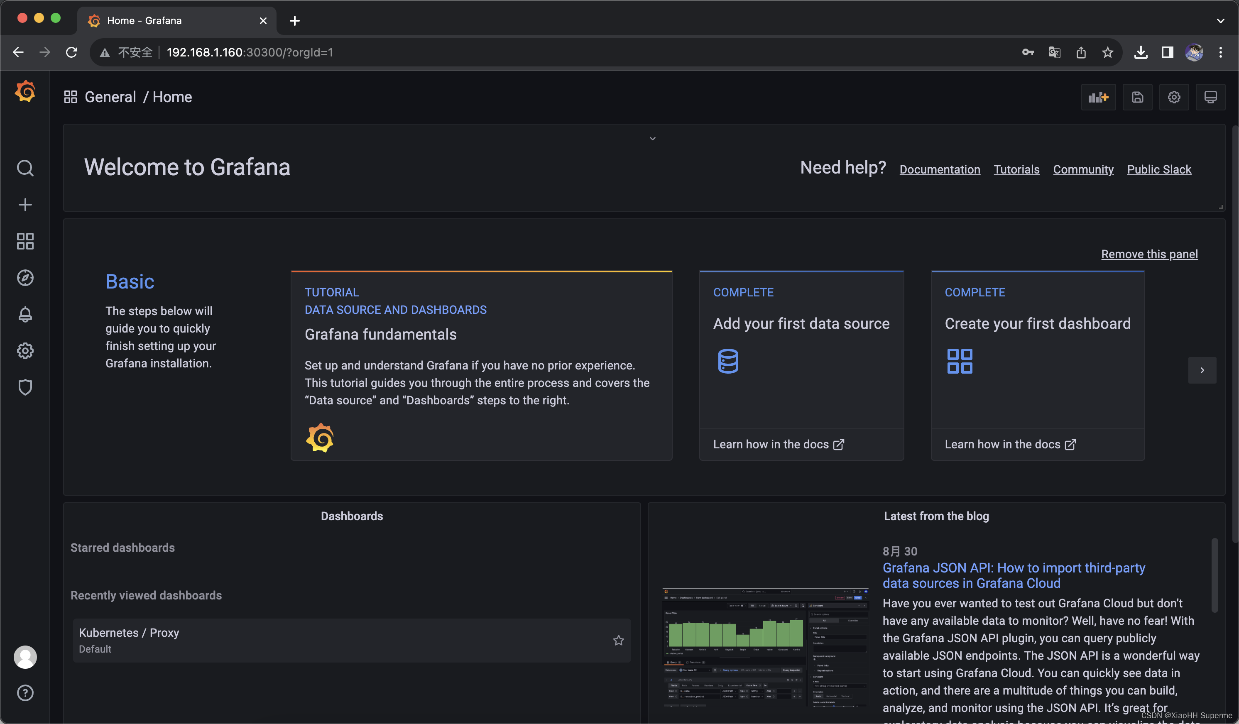The width and height of the screenshot is (1239, 724).
Task: Reload the page with browser refresh
Action: pyautogui.click(x=72, y=52)
